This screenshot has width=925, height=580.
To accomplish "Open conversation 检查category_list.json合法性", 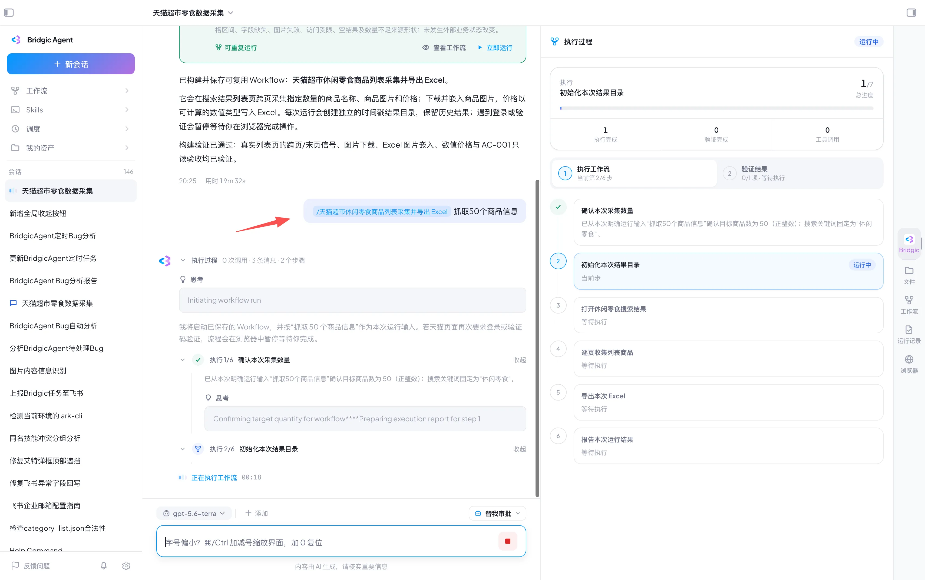I will coord(71,528).
